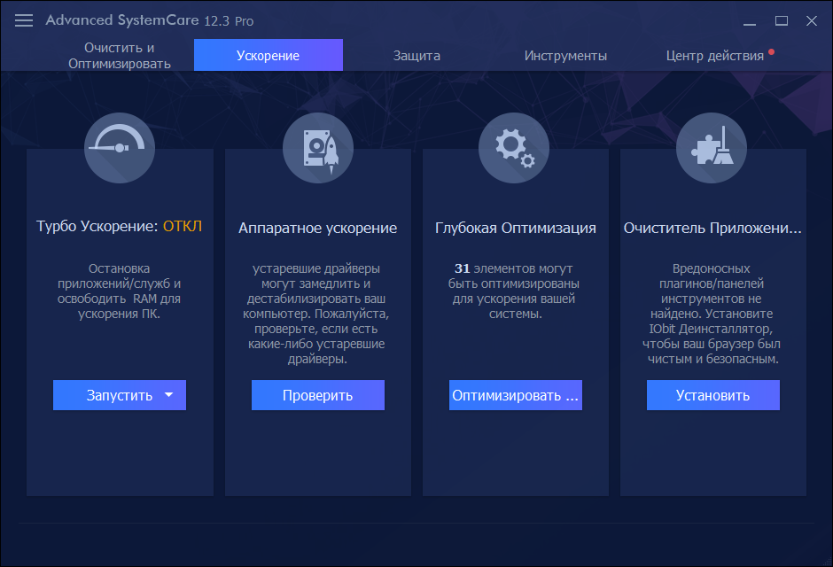Click the Turbo Boost speedometer icon

[x=119, y=147]
